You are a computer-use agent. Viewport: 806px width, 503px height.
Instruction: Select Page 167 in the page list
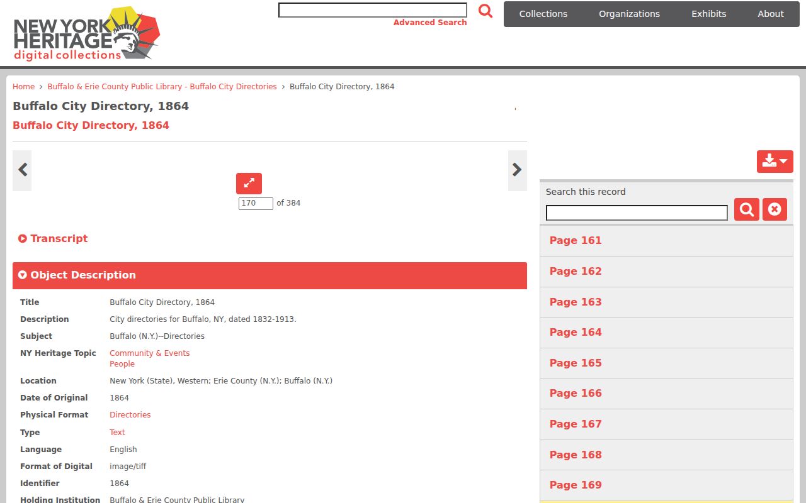(666, 424)
